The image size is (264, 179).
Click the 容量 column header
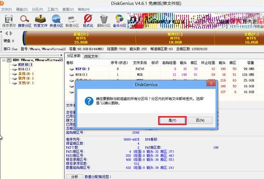tap(250, 63)
